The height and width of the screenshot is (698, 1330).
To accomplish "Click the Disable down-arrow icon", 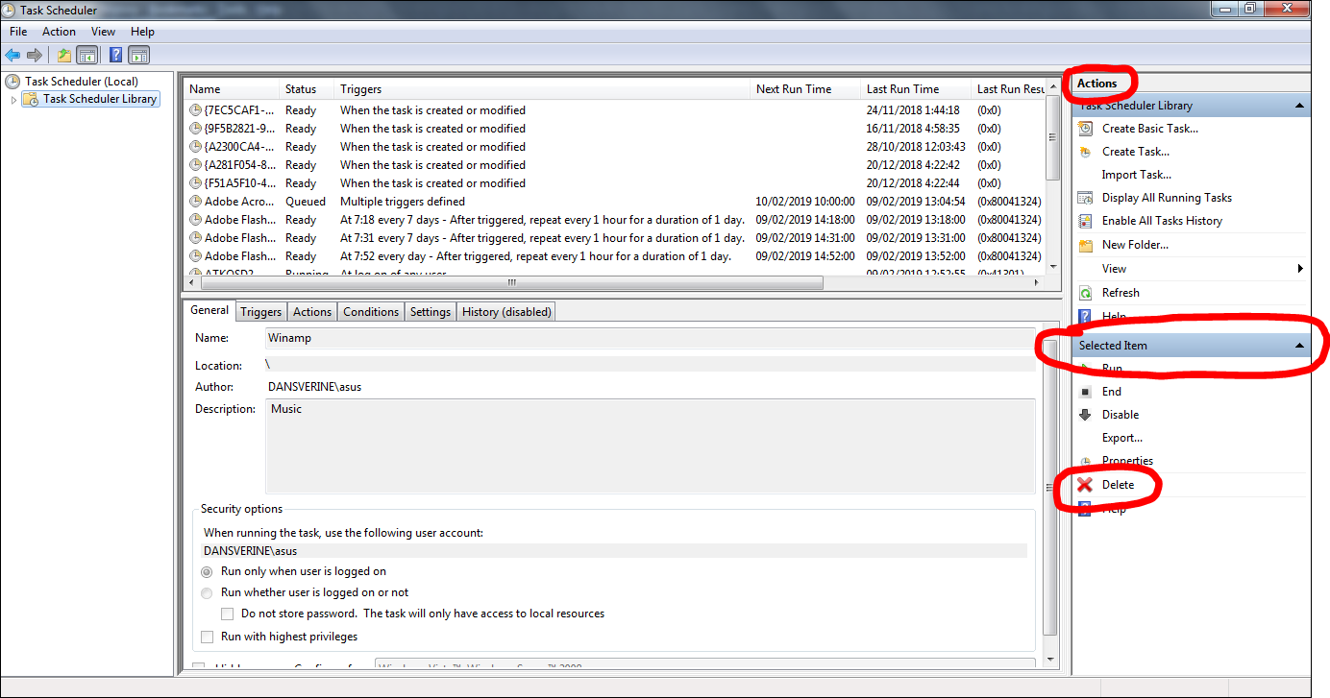I will pos(1085,415).
